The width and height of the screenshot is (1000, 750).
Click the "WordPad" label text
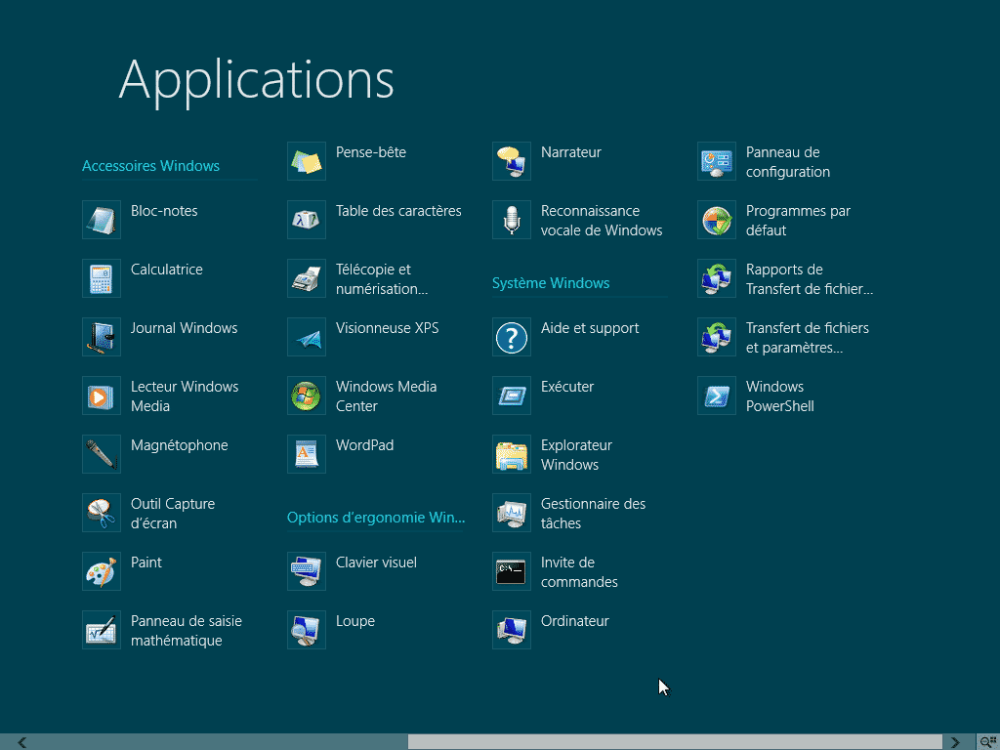coord(365,445)
